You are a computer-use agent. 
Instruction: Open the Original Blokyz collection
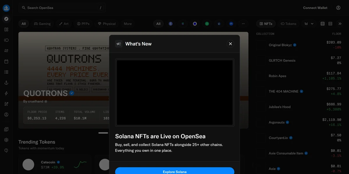(299, 45)
